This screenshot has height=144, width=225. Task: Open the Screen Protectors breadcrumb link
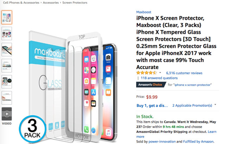[x=75, y=2]
